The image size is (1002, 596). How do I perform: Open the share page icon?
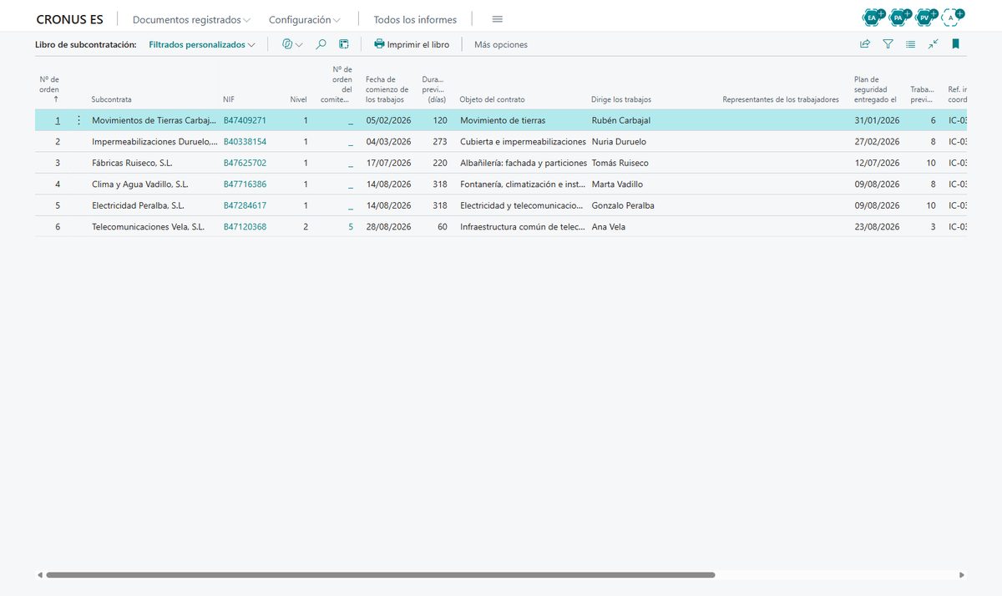point(865,44)
